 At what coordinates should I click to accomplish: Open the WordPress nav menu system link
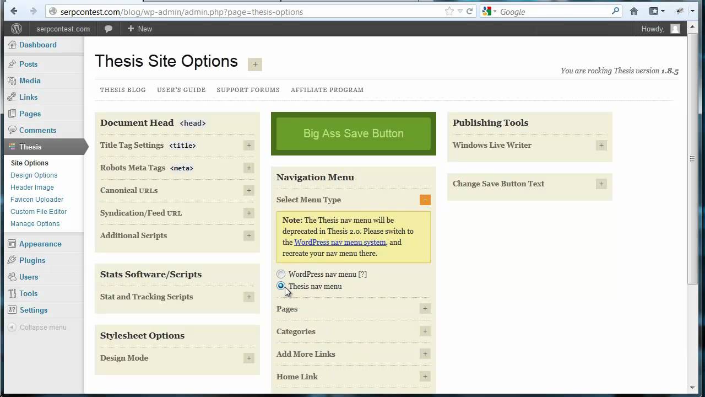[340, 242]
